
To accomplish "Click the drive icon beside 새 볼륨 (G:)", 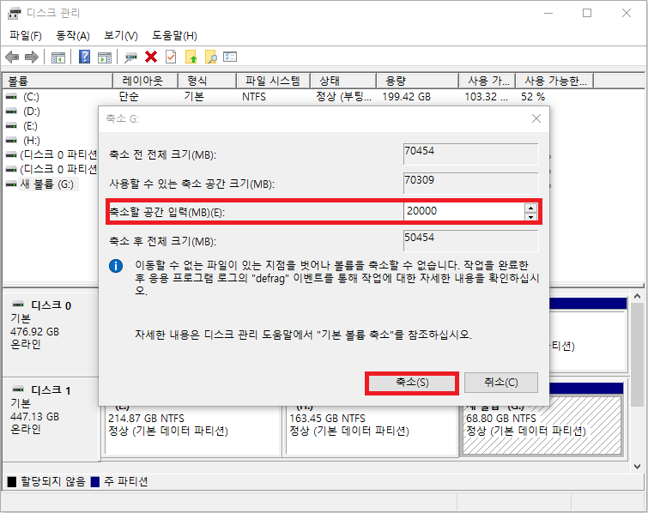I will point(11,184).
